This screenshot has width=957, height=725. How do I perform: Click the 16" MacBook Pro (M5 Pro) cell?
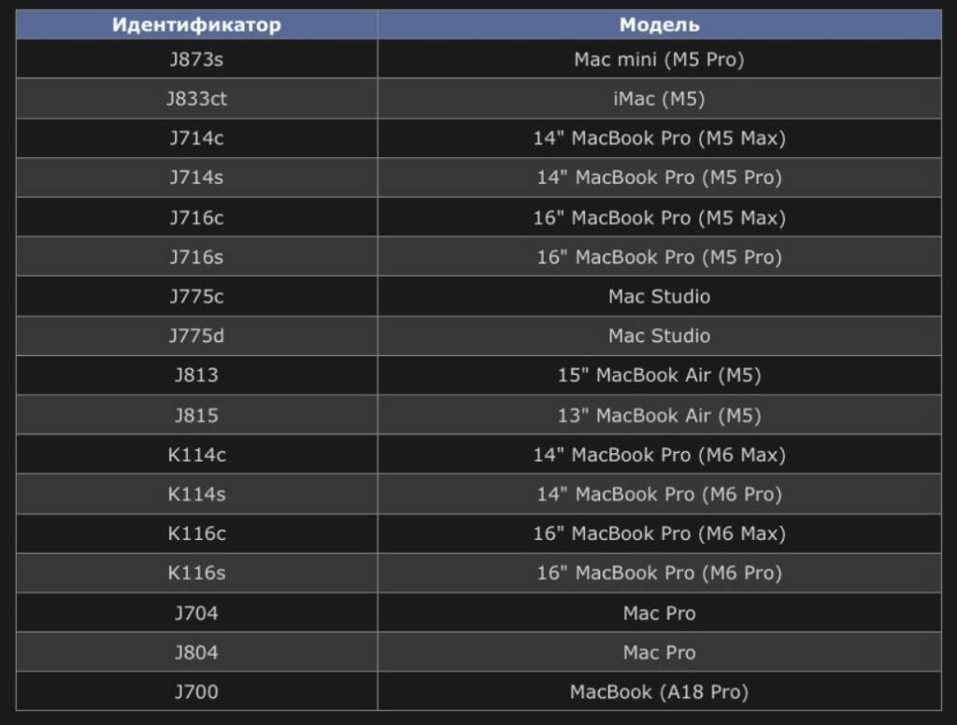pos(659,257)
